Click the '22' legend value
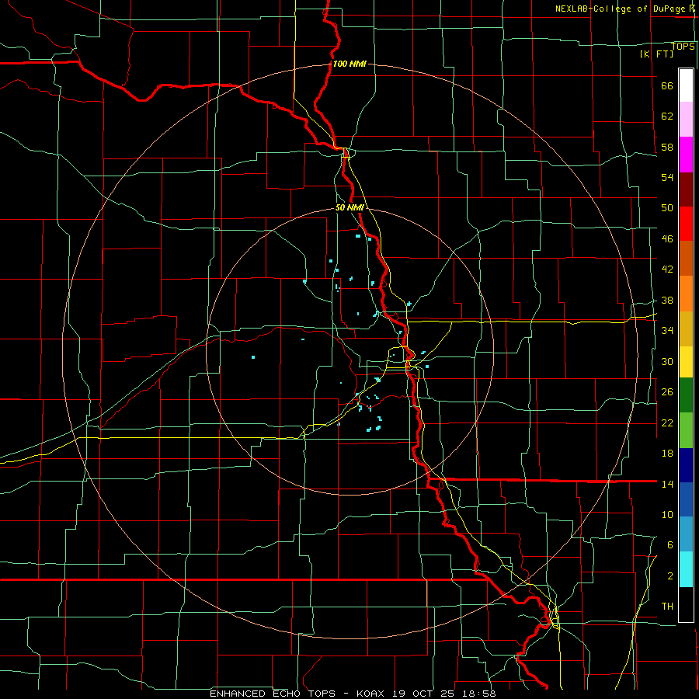The image size is (699, 699). pyautogui.click(x=667, y=423)
